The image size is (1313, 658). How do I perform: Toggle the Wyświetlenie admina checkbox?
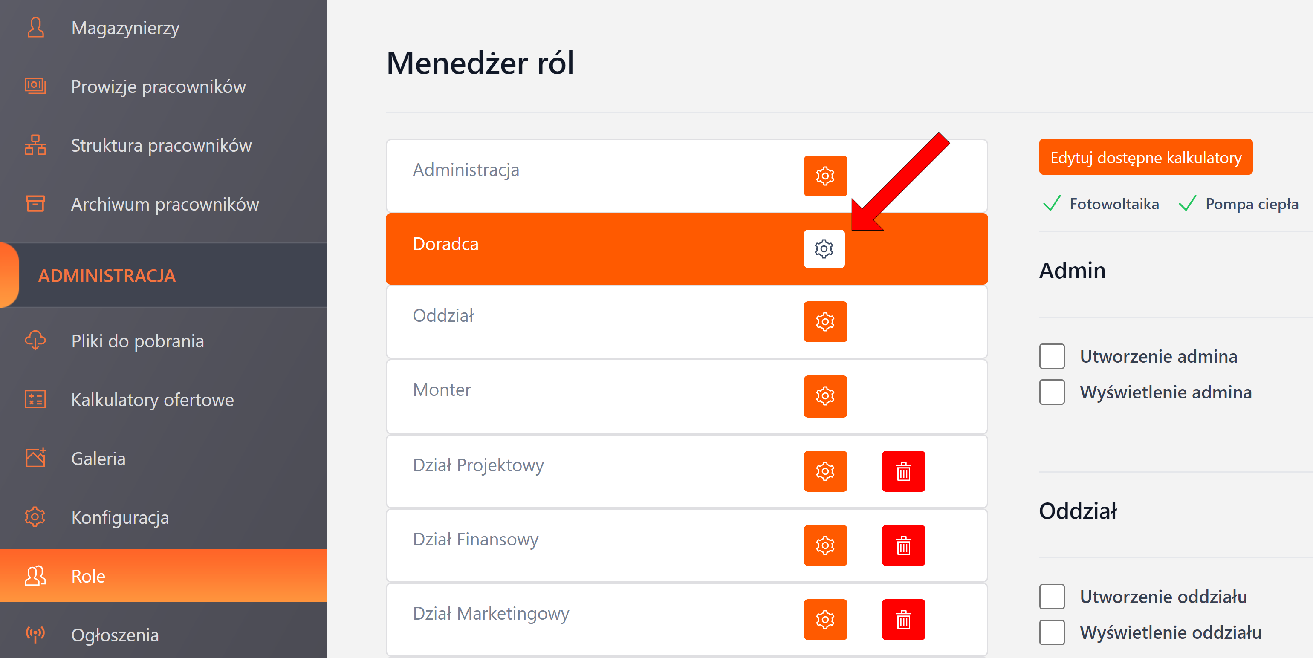(1052, 392)
